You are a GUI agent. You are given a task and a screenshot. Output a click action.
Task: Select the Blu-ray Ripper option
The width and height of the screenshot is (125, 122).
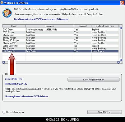pos(60,38)
